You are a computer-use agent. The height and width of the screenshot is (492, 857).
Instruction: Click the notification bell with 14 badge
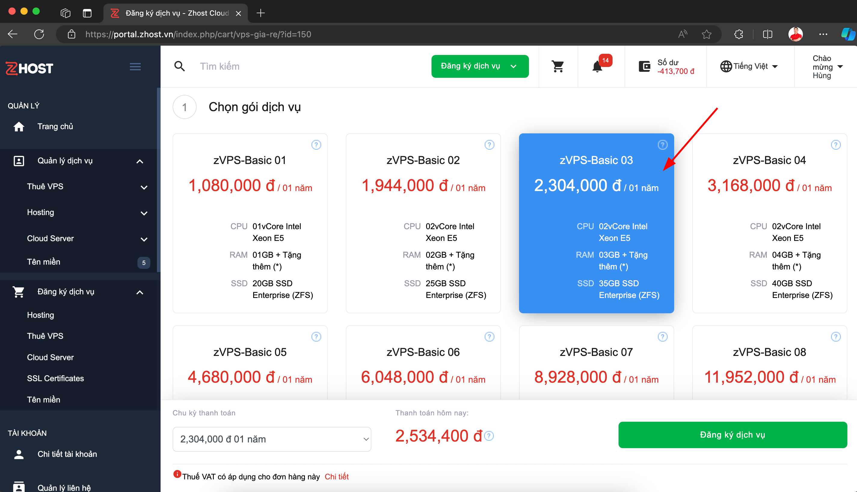[x=597, y=66]
